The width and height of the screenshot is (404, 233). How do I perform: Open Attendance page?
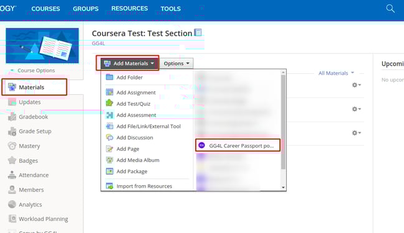[34, 175]
